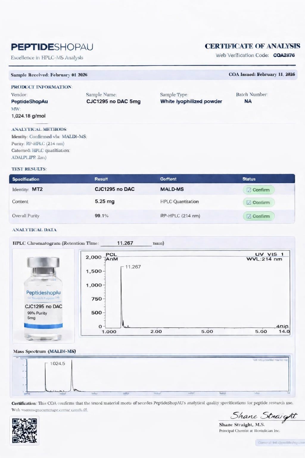305x458 pixels.
Task: Click the Identity: MT2 cell
Action: pos(27,189)
